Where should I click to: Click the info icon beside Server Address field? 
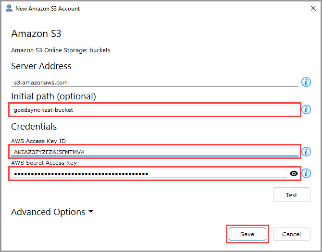[x=306, y=82]
